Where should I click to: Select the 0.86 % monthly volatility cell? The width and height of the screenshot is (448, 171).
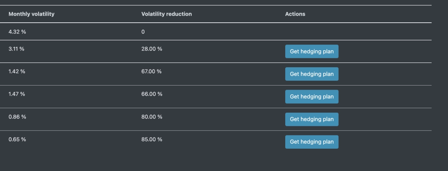pyautogui.click(x=17, y=117)
